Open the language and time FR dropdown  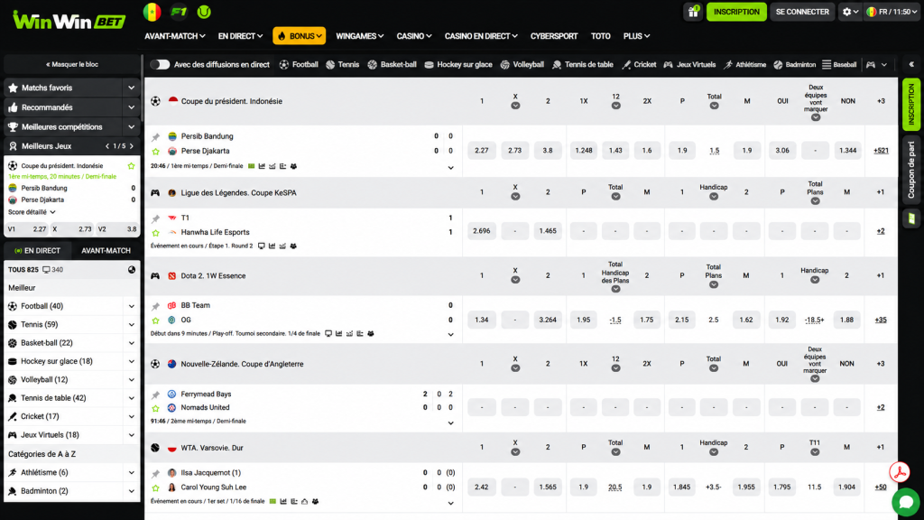[x=892, y=12]
